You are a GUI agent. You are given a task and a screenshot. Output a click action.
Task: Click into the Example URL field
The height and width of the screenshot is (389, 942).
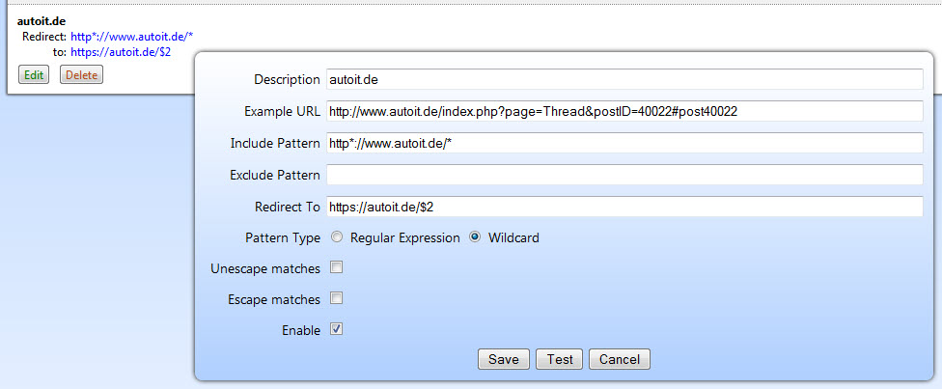click(x=624, y=111)
